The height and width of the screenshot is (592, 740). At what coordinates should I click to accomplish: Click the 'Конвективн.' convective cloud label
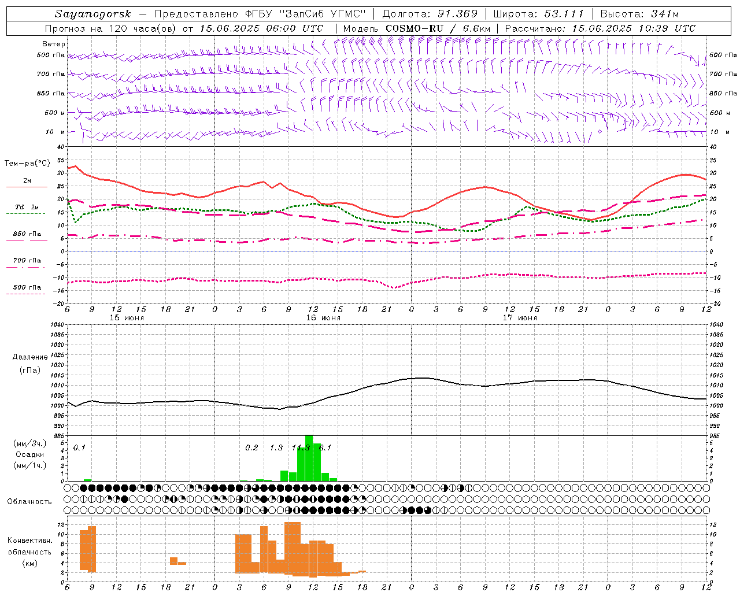click(x=29, y=541)
